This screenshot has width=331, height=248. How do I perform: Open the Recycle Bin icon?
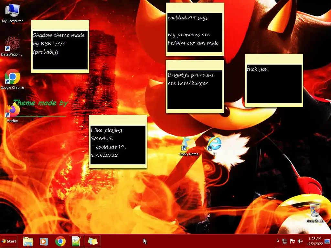tap(315, 212)
